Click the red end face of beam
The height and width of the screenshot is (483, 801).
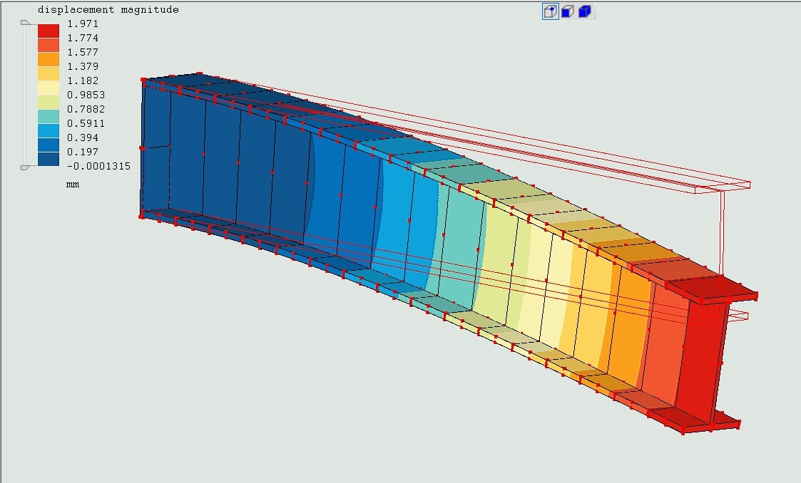700,362
